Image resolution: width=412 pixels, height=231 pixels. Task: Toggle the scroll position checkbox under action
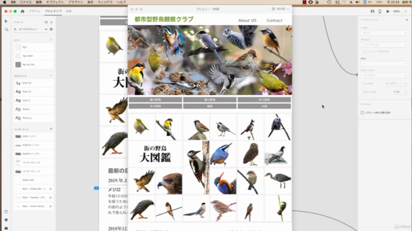click(365, 51)
